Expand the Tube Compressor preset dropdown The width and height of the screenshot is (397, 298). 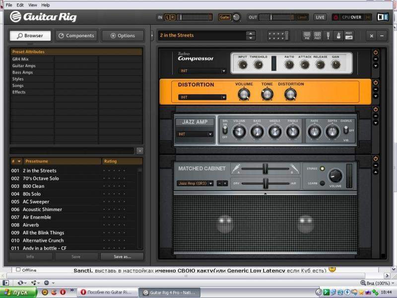coord(202,71)
